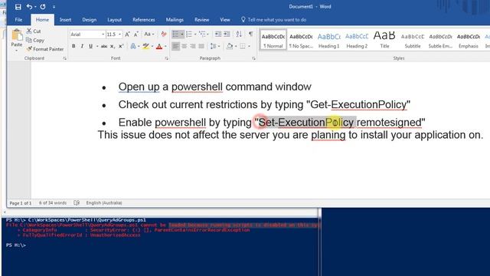Copy the selected text
This screenshot has width=490, height=276.
pos(35,40)
